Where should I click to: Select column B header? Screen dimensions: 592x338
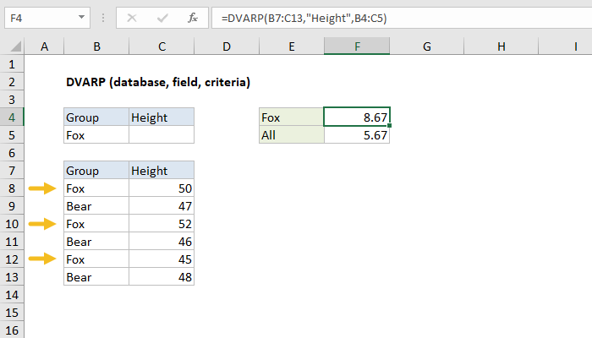[96, 46]
